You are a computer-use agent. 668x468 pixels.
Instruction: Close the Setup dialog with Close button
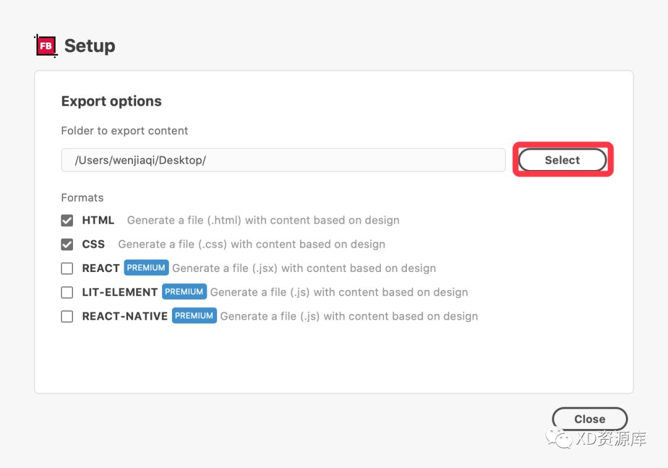(x=589, y=419)
